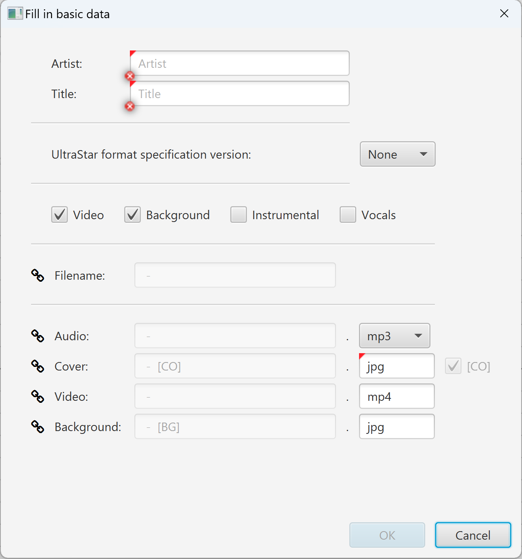
Task: Select the Video mp4 extension field
Action: pos(397,396)
